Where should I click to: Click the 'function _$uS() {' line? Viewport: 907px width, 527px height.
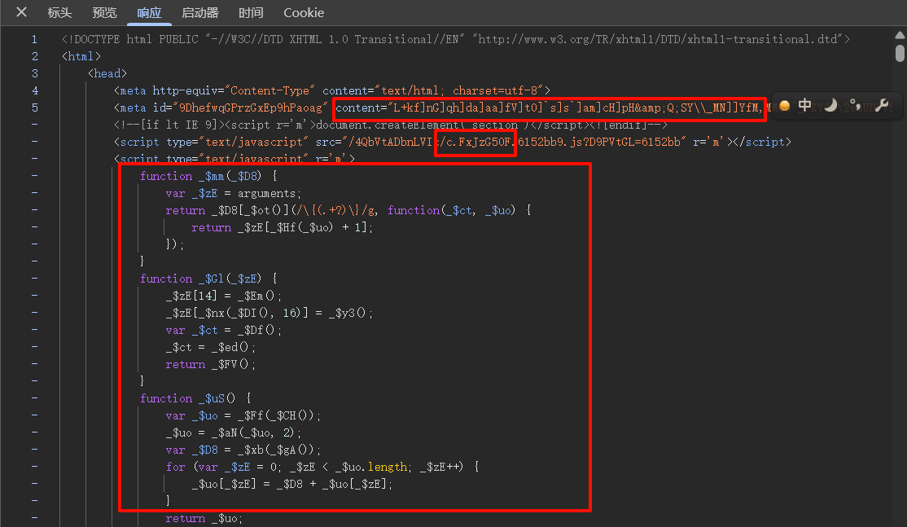pos(195,398)
